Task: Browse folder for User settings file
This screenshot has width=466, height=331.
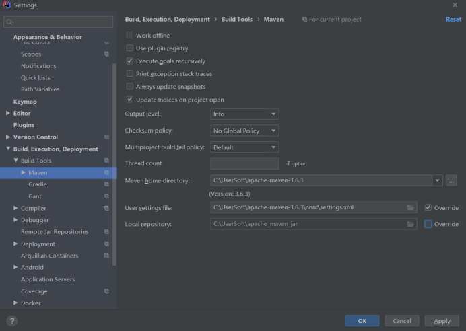Action: click(410, 207)
